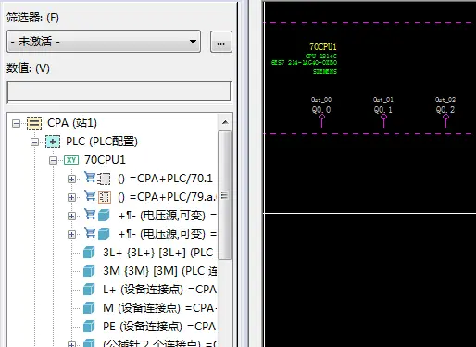Click the cart icon on second 电压源 row

click(90, 232)
